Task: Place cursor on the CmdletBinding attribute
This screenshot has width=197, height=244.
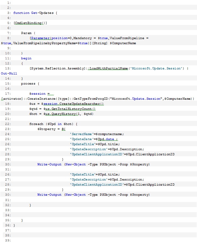Action: 31,23
